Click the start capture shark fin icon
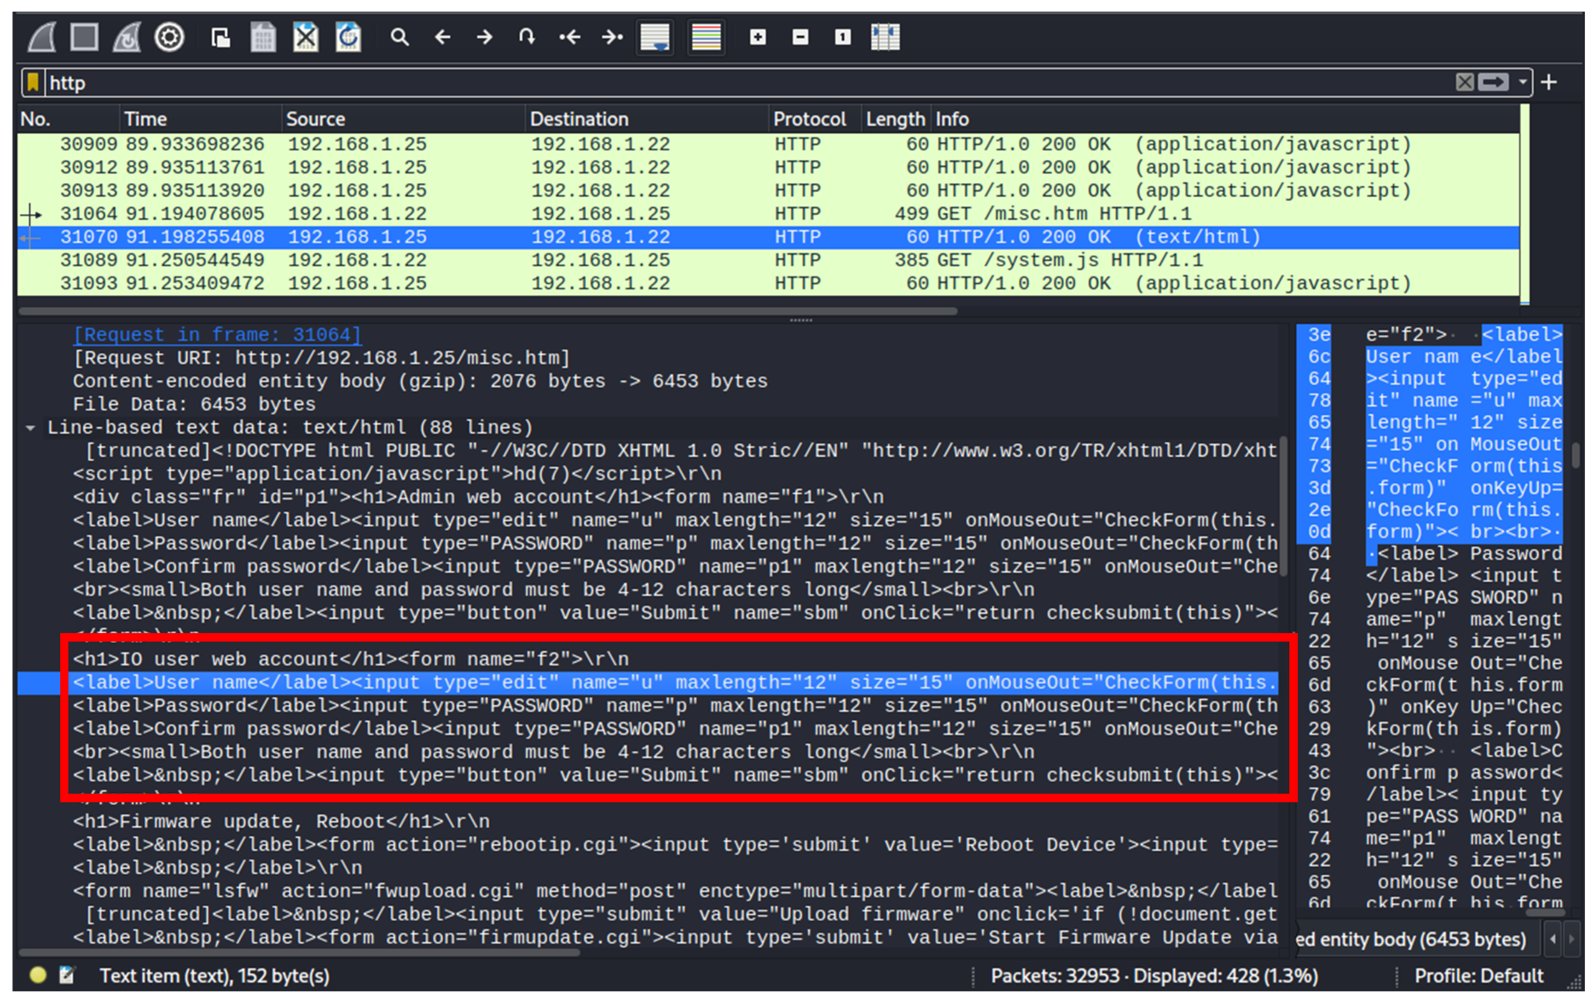1596x1003 pixels. coord(42,37)
